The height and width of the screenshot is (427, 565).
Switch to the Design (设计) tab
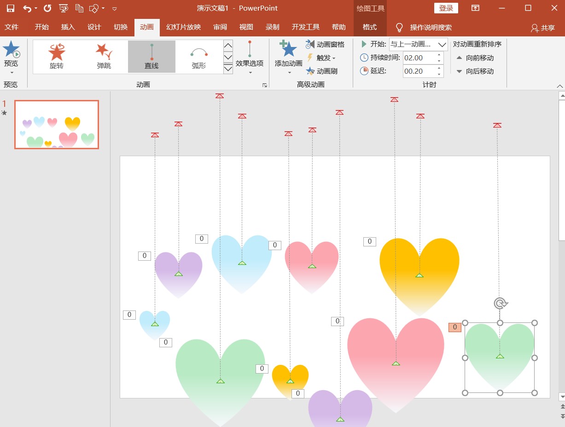pos(94,27)
